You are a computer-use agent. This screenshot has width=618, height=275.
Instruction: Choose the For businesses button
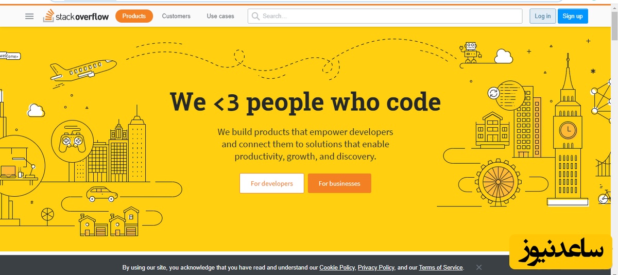click(x=339, y=183)
